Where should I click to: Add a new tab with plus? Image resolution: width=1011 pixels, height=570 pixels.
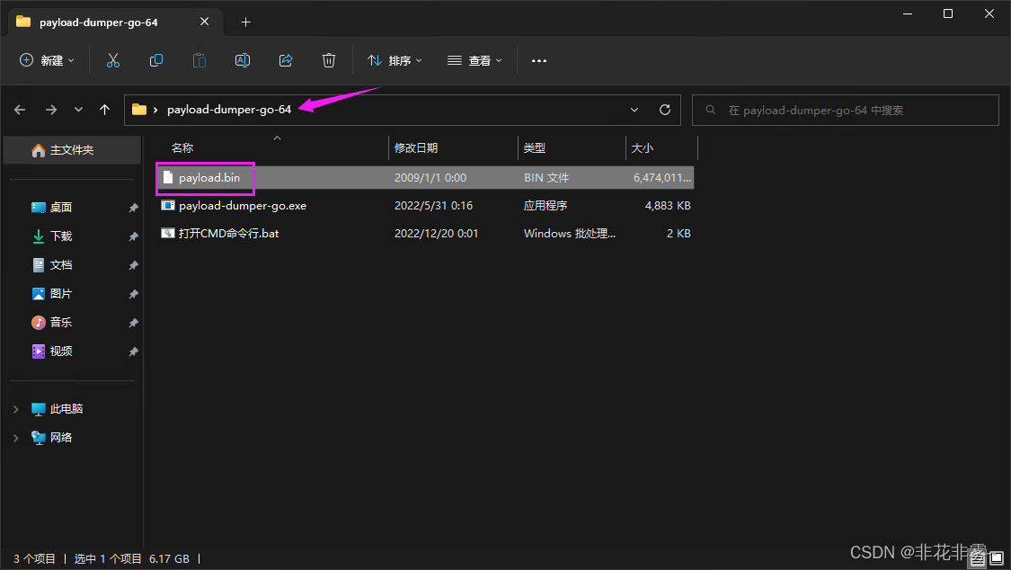click(x=245, y=22)
